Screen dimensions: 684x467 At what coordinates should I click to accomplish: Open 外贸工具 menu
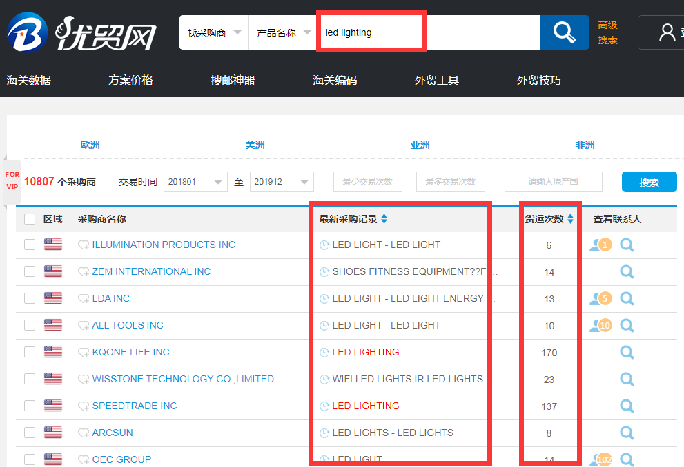click(437, 81)
